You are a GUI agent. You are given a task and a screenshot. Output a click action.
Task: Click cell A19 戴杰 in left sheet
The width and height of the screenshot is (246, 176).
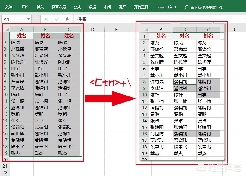(x=22, y=153)
